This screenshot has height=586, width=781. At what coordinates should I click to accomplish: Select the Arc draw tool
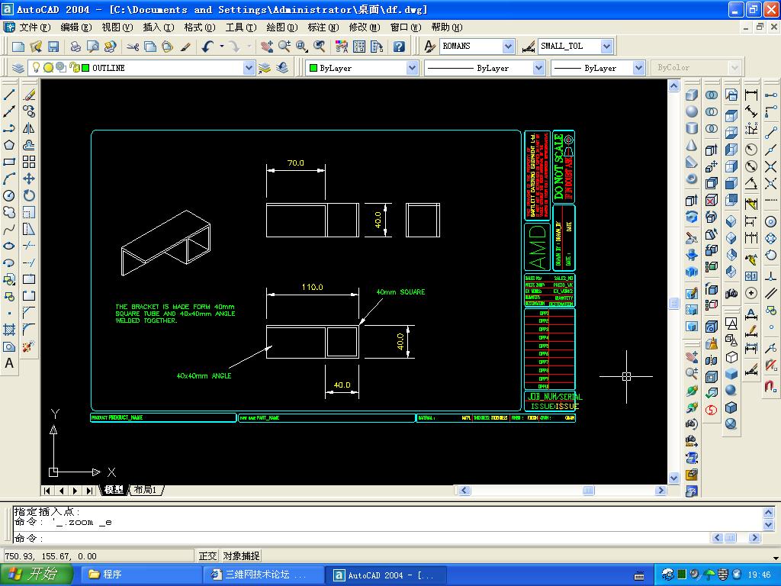9,179
